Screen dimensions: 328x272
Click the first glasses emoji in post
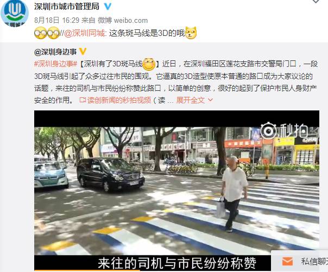point(41,33)
